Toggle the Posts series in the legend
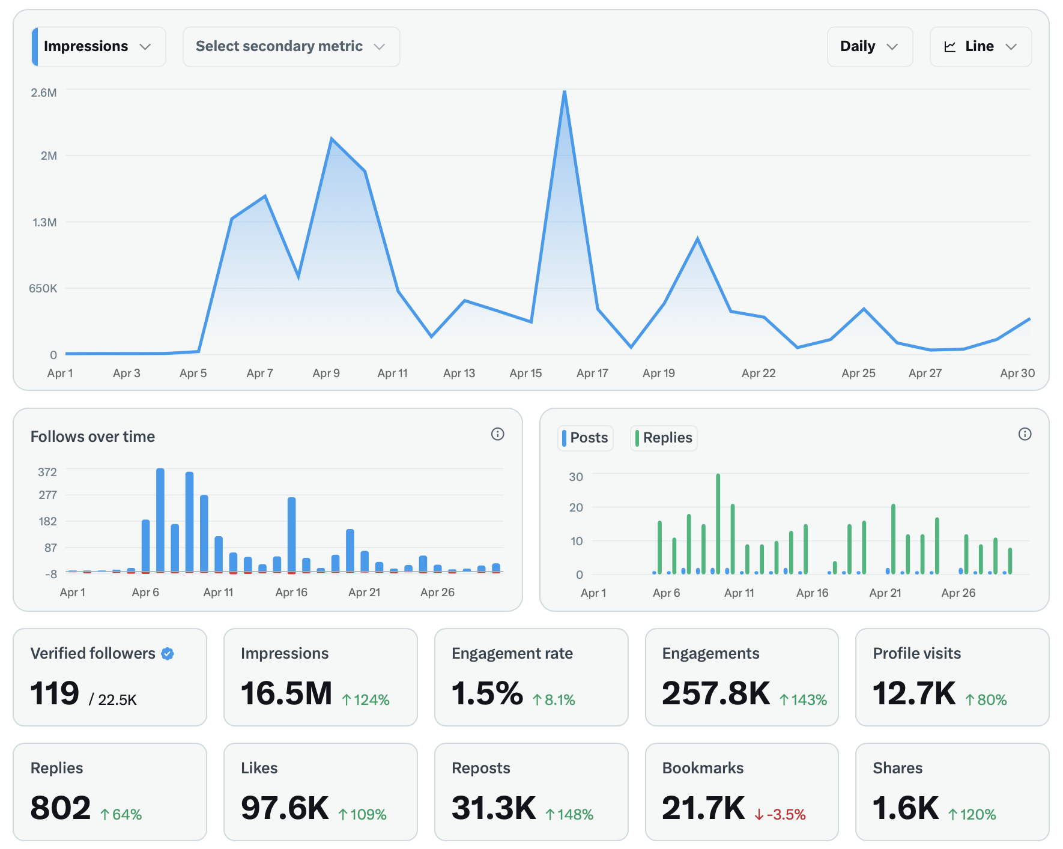Image resolution: width=1063 pixels, height=849 pixels. (x=586, y=438)
